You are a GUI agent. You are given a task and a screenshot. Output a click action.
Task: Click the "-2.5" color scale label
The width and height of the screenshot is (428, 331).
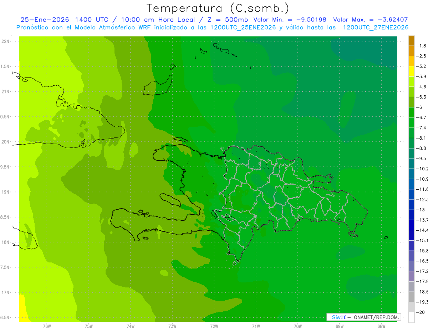(x=422, y=56)
